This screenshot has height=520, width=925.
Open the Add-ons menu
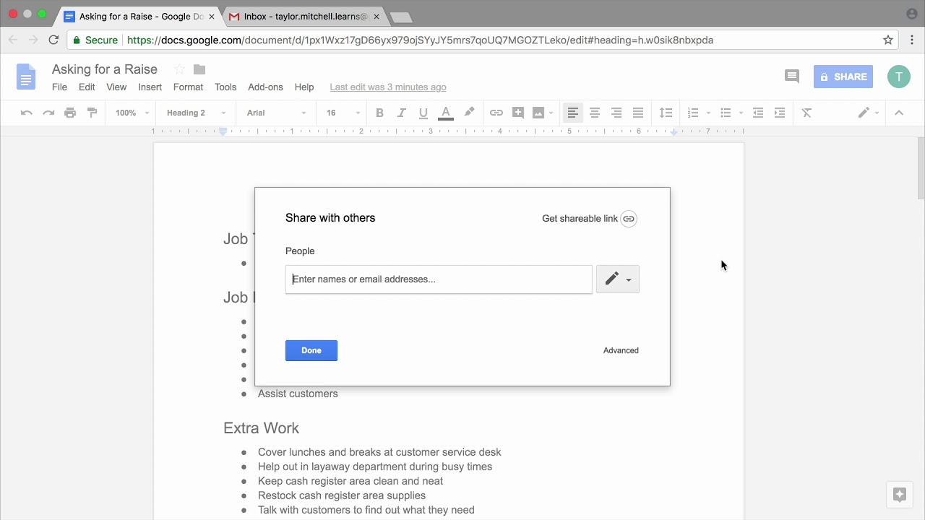(265, 87)
